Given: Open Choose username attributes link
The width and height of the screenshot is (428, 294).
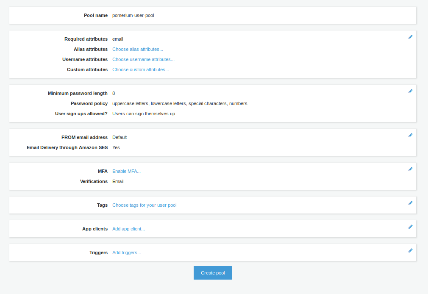Looking at the screenshot, I should coord(143,59).
